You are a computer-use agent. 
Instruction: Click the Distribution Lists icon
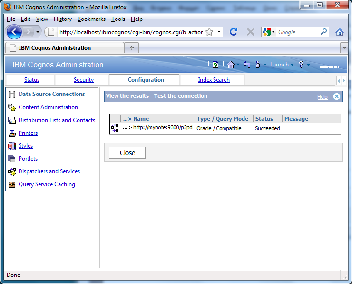(12, 120)
